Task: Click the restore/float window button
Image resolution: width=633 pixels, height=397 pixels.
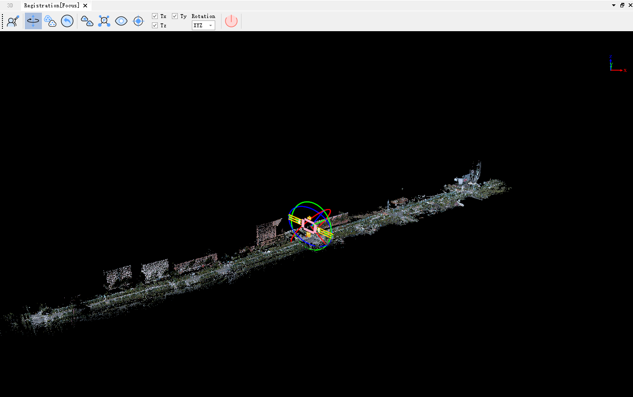Action: [x=622, y=5]
